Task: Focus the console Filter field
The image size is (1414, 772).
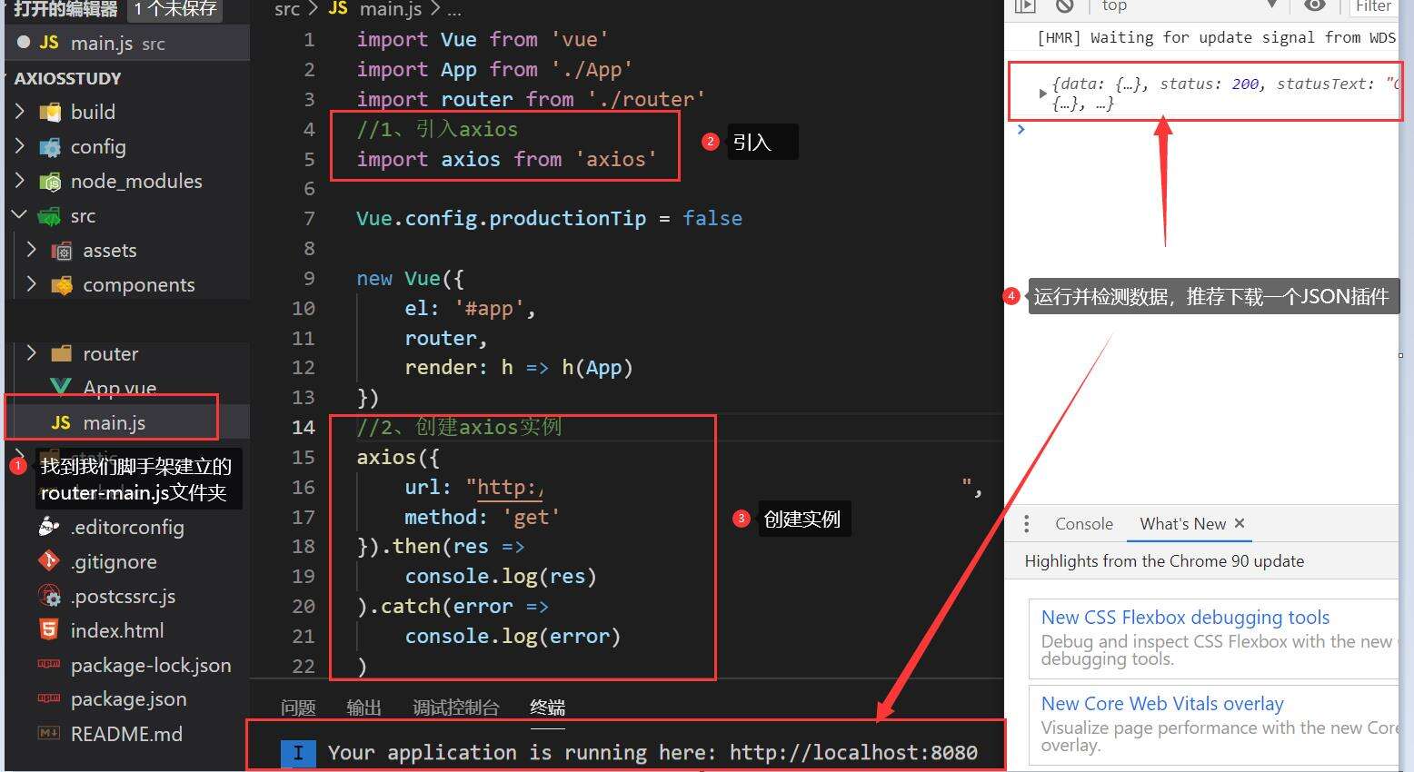Action: (x=1374, y=7)
